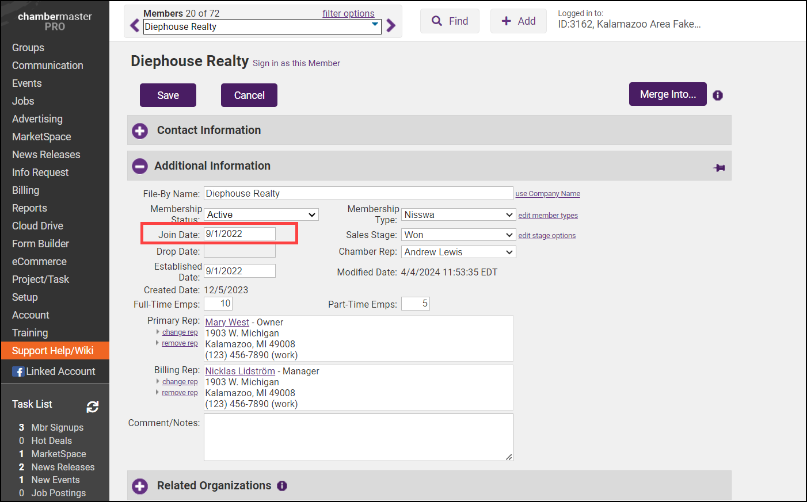Click the Facebook Linked Account icon
This screenshot has width=807, height=502.
pos(18,372)
